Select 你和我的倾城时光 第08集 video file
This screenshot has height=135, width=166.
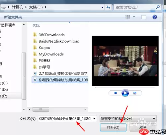click(x=60, y=80)
